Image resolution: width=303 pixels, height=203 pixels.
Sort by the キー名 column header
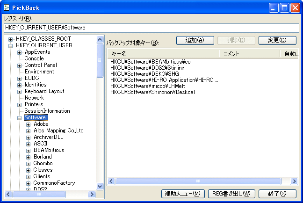pyautogui.click(x=163, y=54)
